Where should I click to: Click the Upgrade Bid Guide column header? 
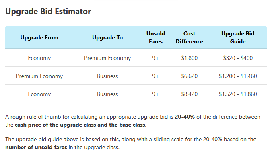click(x=238, y=37)
